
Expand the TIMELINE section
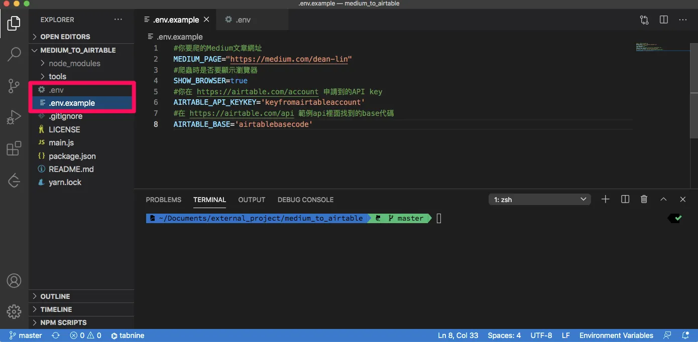[81, 309]
